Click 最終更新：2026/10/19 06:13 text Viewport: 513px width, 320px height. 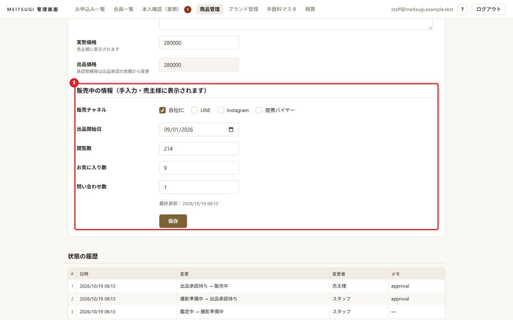pos(189,203)
